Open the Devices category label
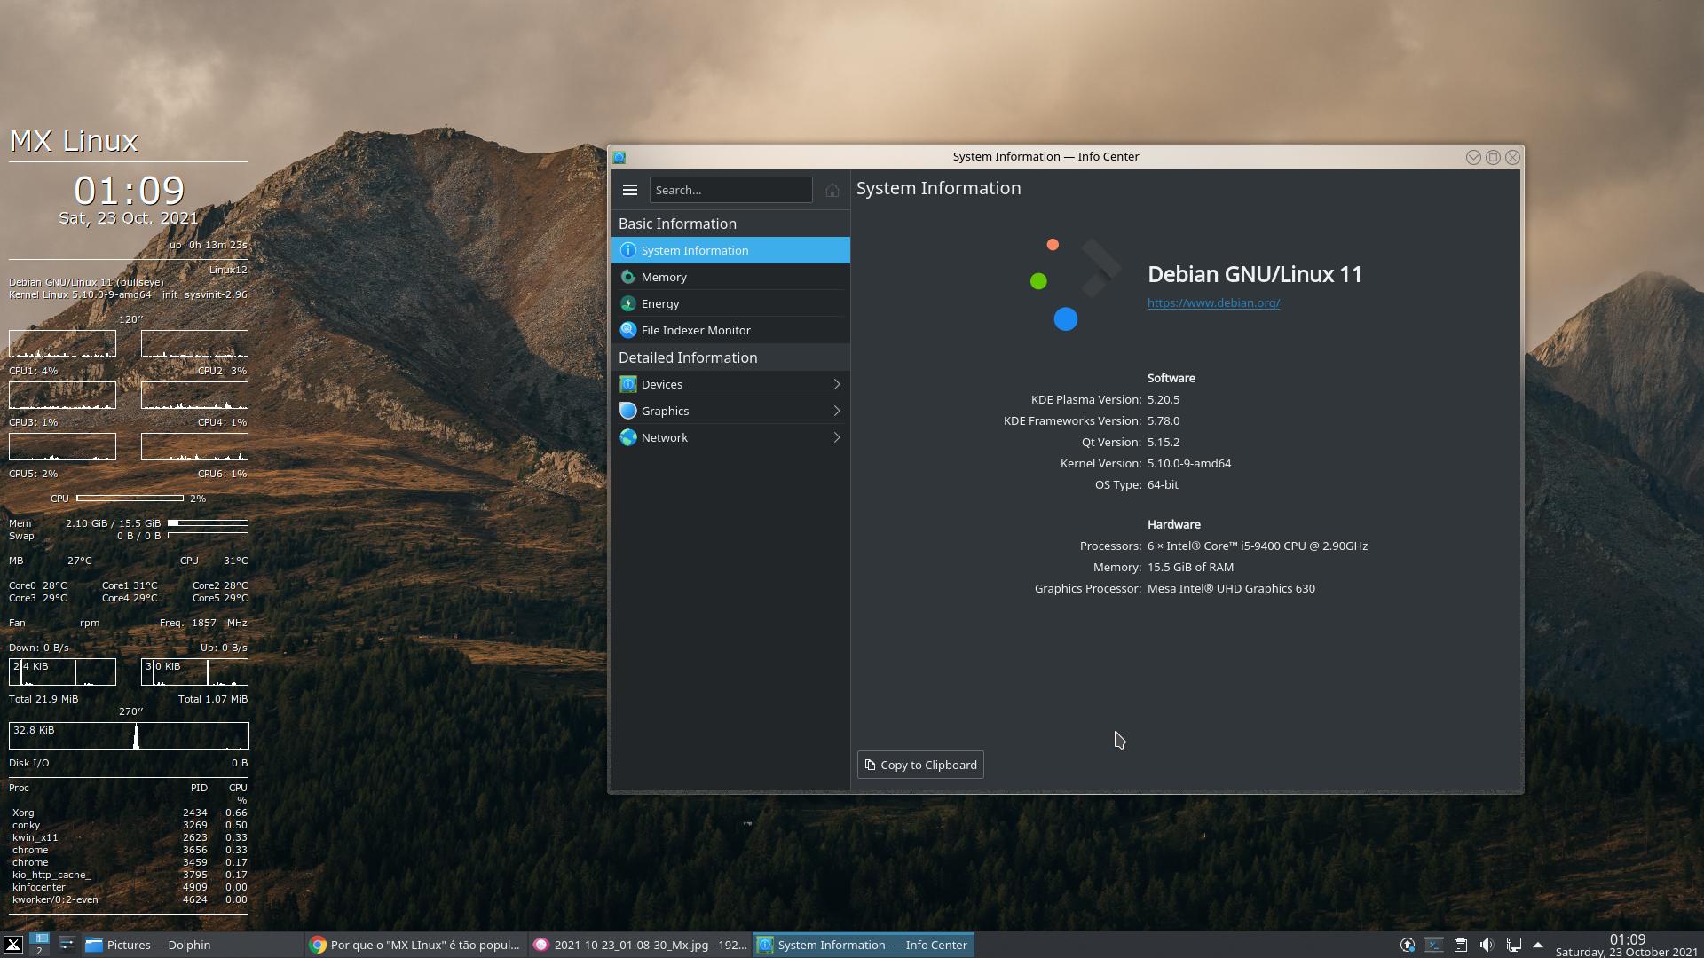This screenshot has height=958, width=1704. tap(662, 384)
